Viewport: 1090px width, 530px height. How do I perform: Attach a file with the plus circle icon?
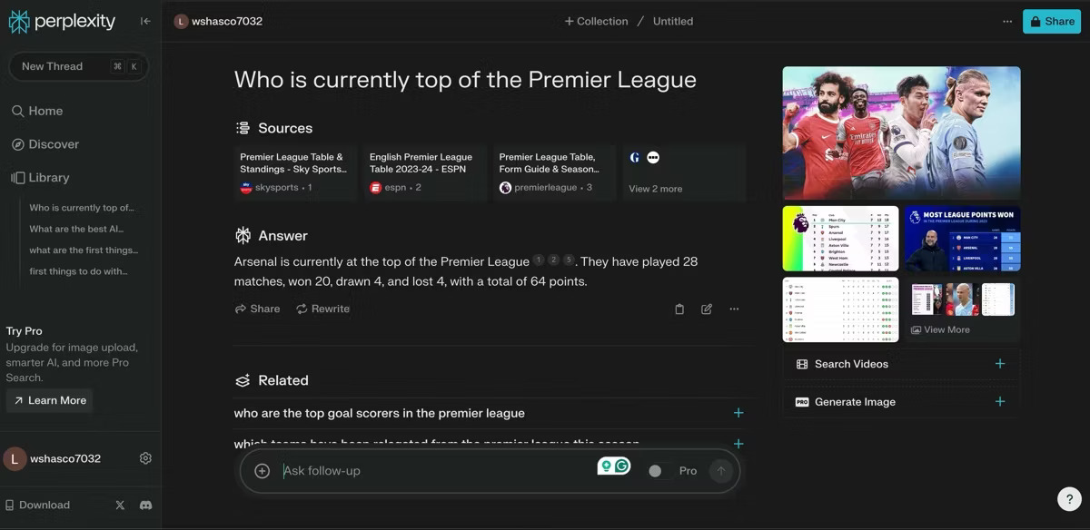(x=262, y=470)
